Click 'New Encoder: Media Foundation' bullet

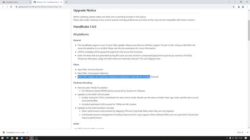93,87
